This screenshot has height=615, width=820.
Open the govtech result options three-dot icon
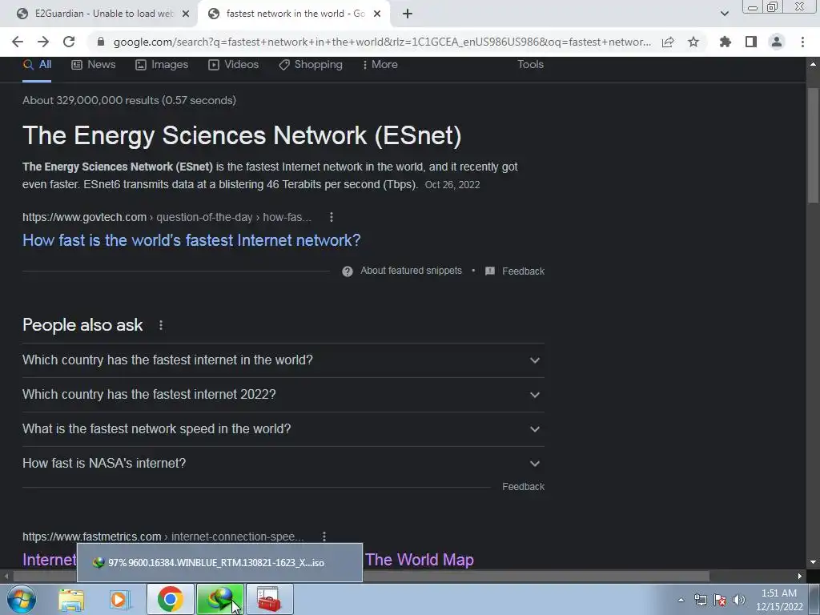[x=331, y=217]
